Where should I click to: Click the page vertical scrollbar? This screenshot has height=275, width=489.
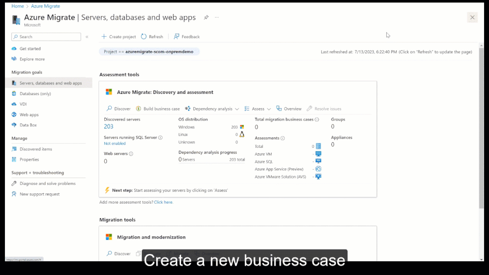(482, 128)
